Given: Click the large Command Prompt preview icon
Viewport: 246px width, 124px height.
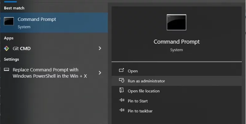Looking at the screenshot, I should pos(177,22).
